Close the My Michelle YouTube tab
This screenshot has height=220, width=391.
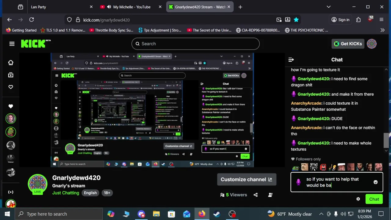(160, 7)
